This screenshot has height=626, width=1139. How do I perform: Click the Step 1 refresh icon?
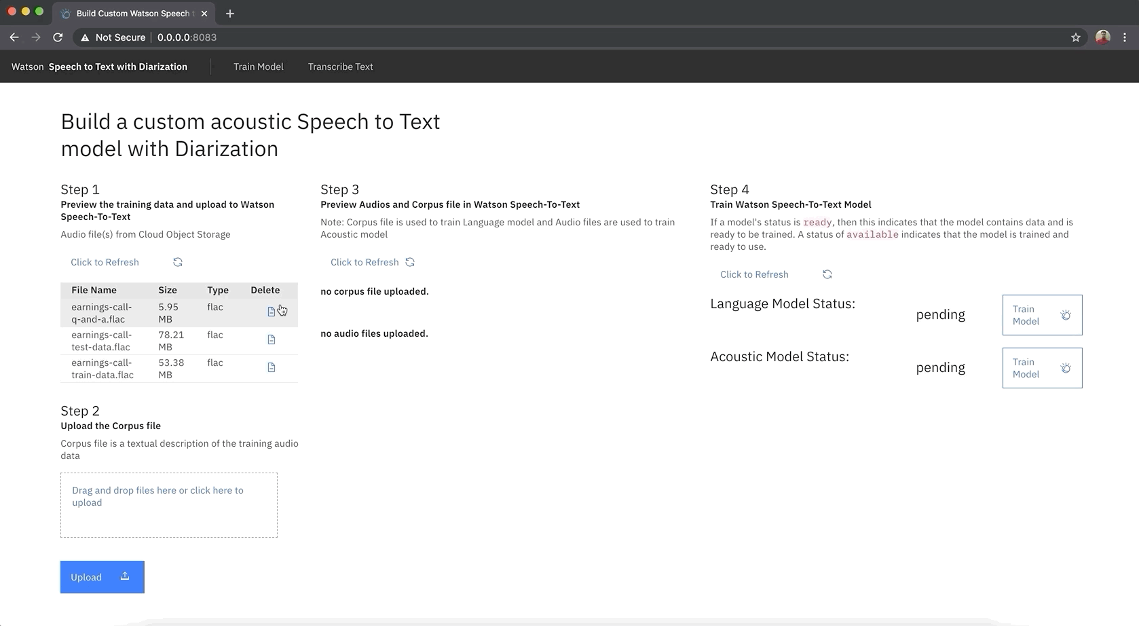(178, 262)
